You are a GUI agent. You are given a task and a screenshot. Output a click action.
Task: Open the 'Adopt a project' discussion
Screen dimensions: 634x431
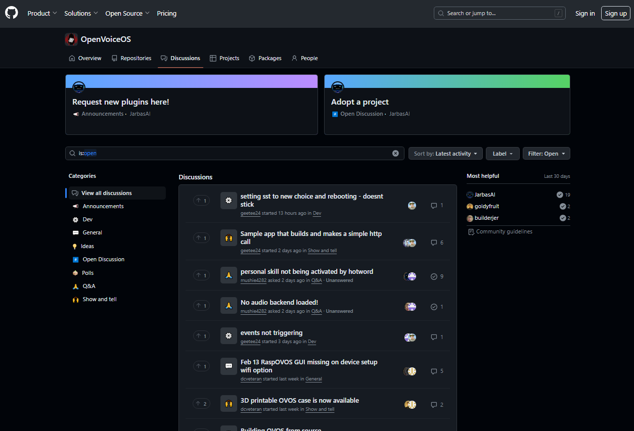(360, 102)
